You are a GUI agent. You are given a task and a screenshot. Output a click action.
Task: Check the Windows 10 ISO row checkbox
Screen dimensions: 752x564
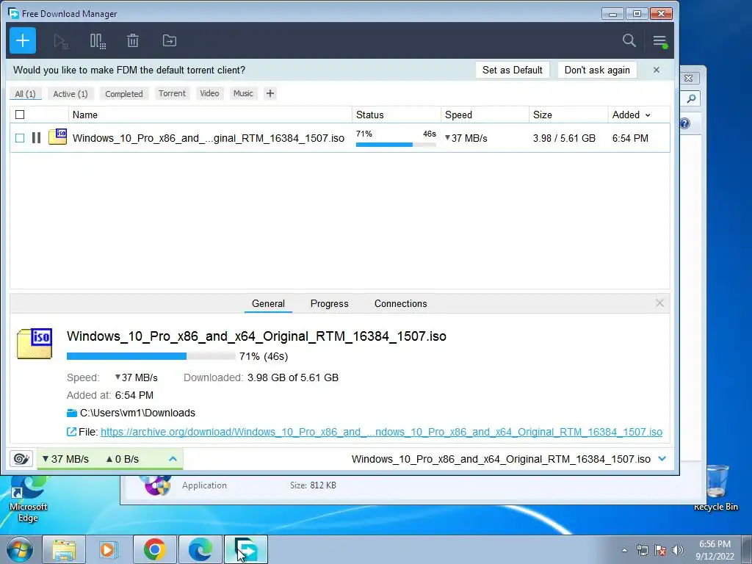tap(20, 138)
